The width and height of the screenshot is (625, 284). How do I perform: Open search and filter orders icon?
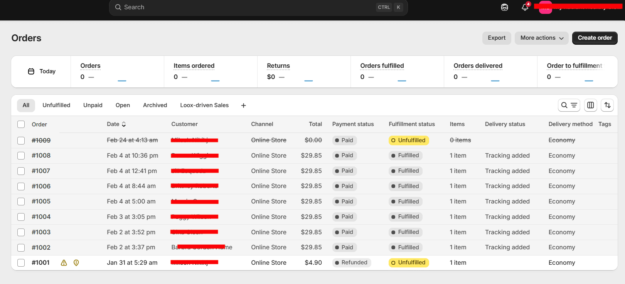[569, 105]
